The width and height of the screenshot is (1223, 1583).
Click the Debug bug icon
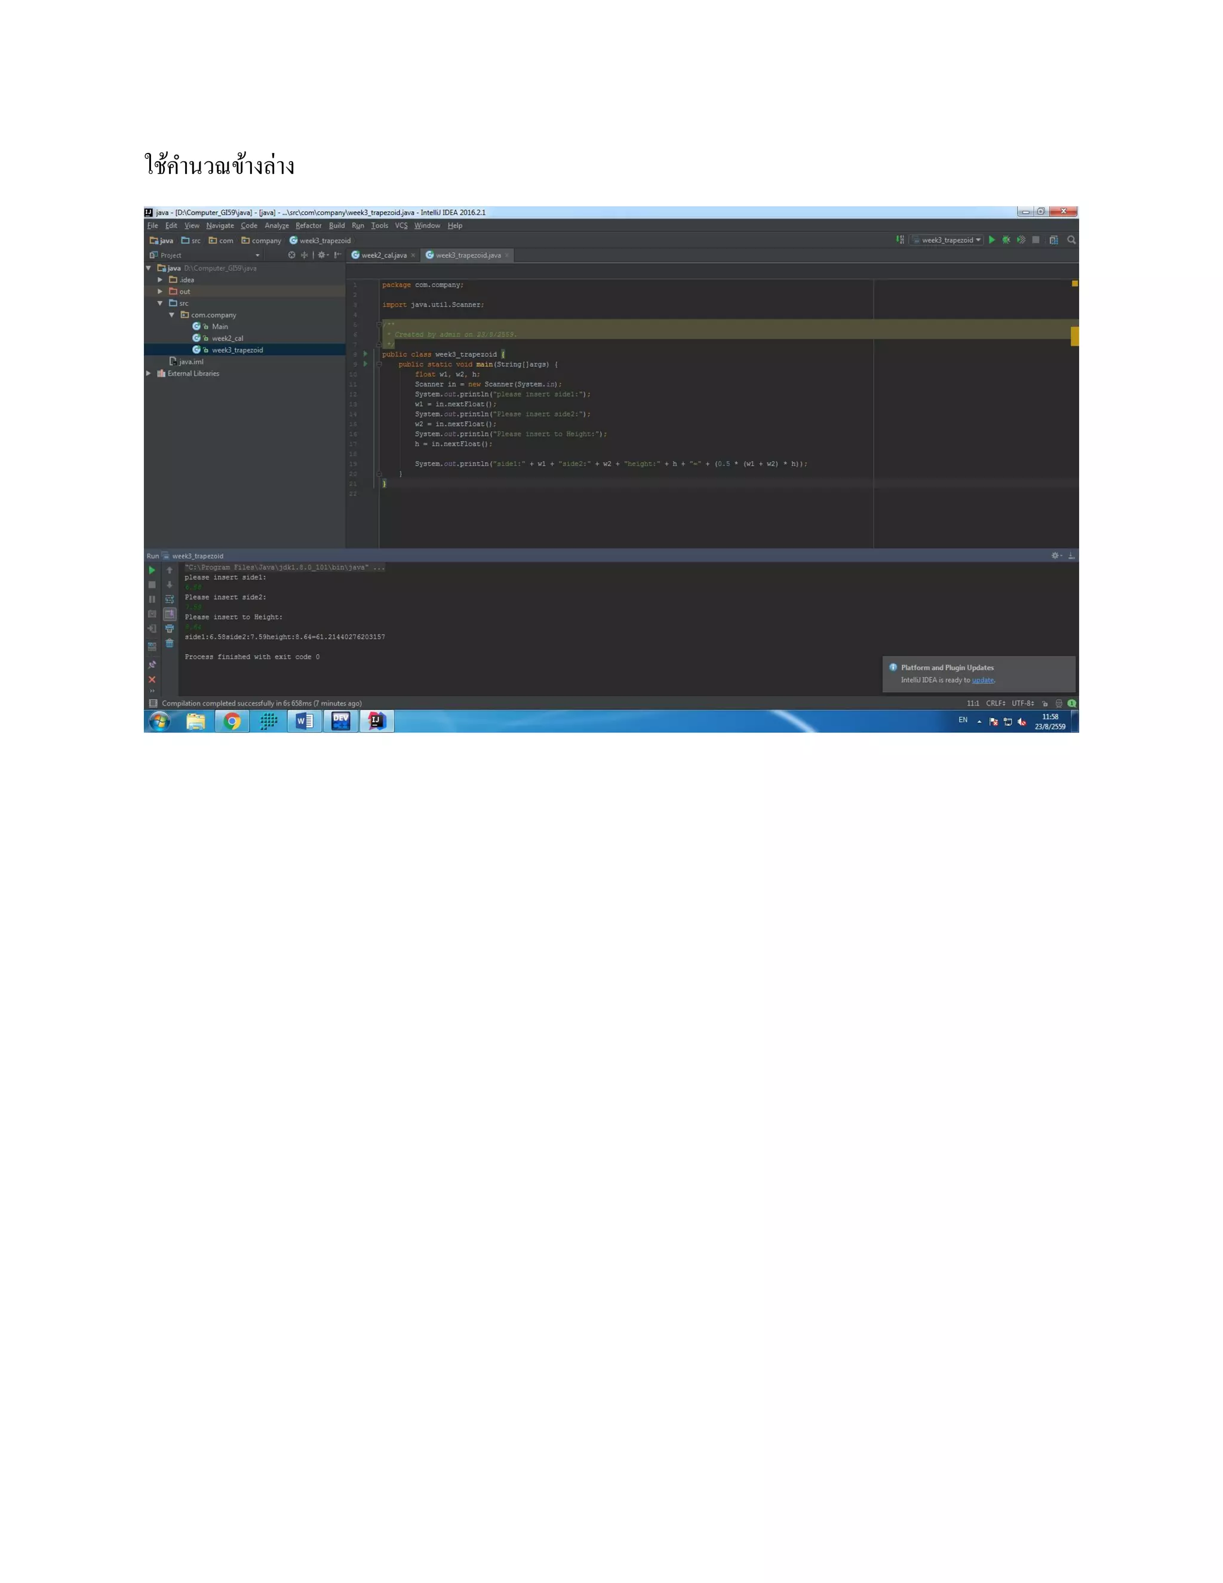click(x=1006, y=240)
